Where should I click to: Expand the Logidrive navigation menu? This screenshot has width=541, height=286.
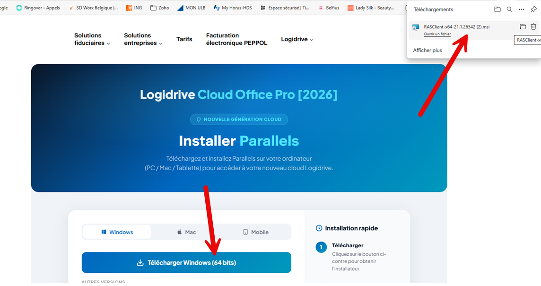(297, 39)
